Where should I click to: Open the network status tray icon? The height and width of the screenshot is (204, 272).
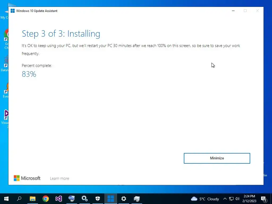231,199
